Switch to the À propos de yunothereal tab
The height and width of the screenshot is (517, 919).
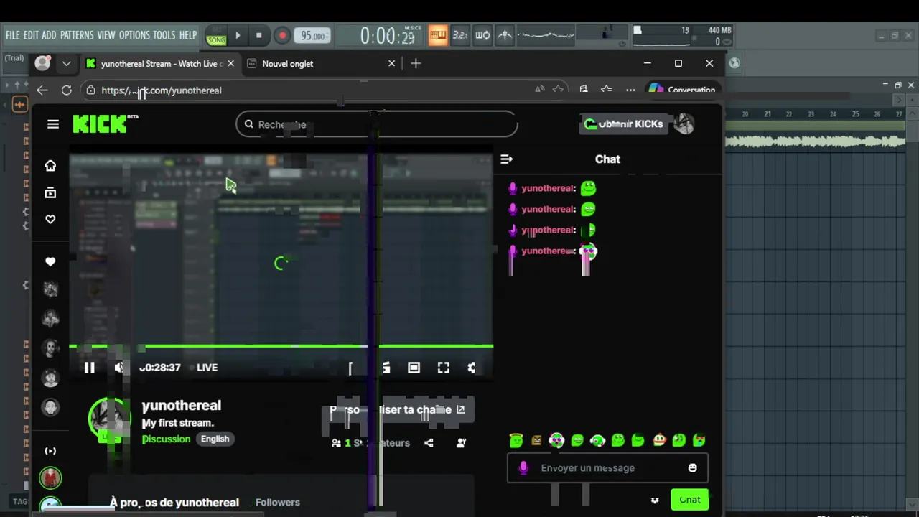[174, 502]
